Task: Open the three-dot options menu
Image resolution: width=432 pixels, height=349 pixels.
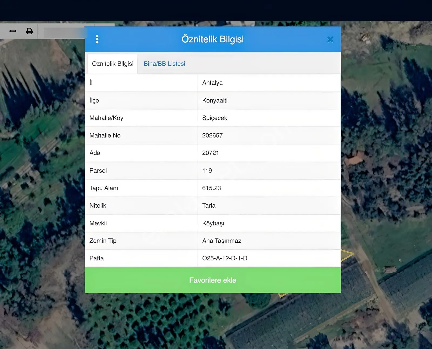Action: (97, 39)
